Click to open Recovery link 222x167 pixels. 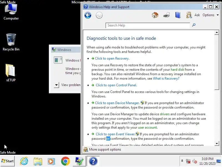click(x=112, y=58)
